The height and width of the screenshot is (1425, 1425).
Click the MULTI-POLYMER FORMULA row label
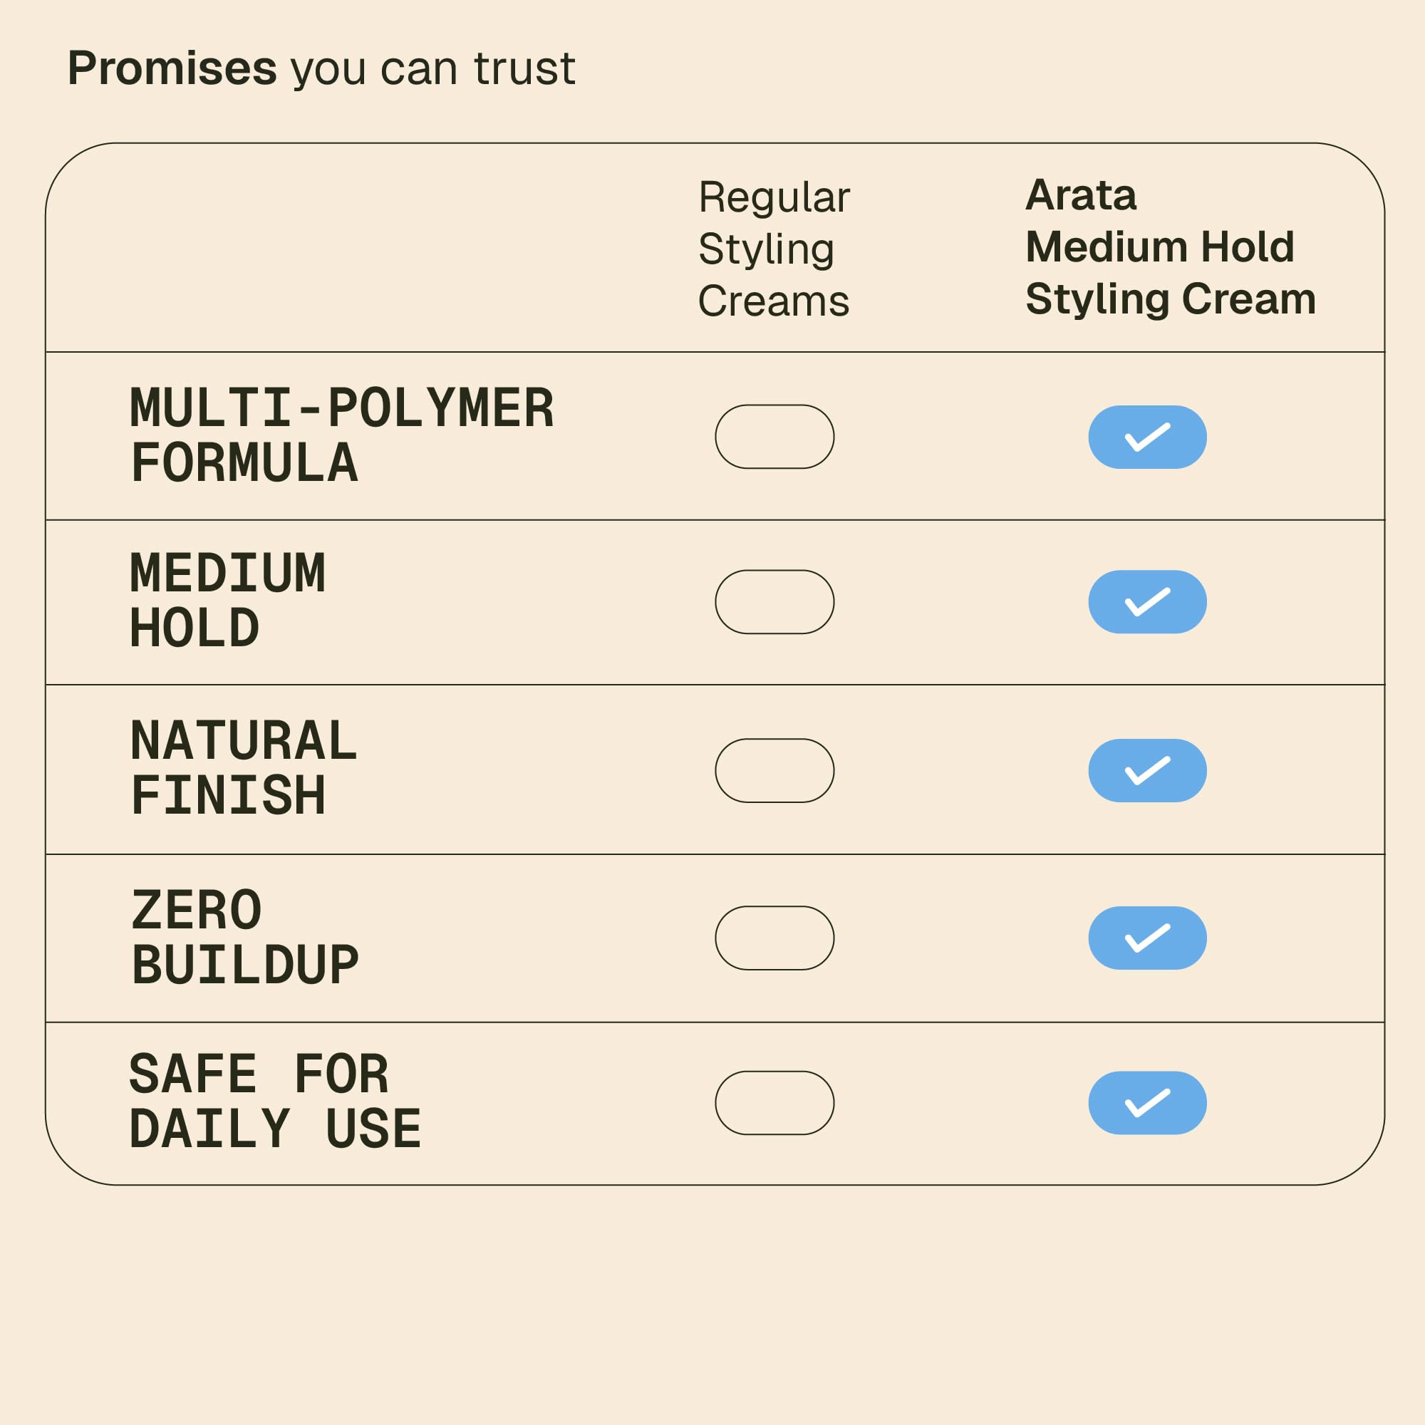click(x=341, y=435)
